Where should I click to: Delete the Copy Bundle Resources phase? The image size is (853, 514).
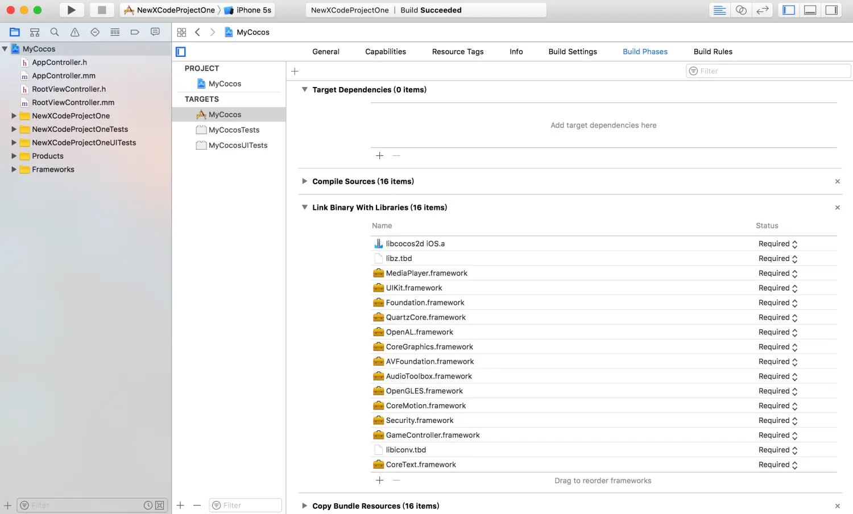(837, 506)
